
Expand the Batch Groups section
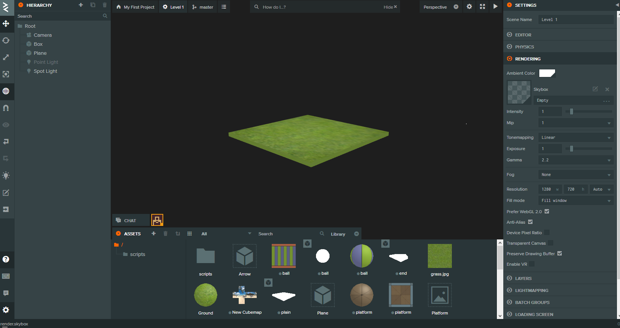559,302
